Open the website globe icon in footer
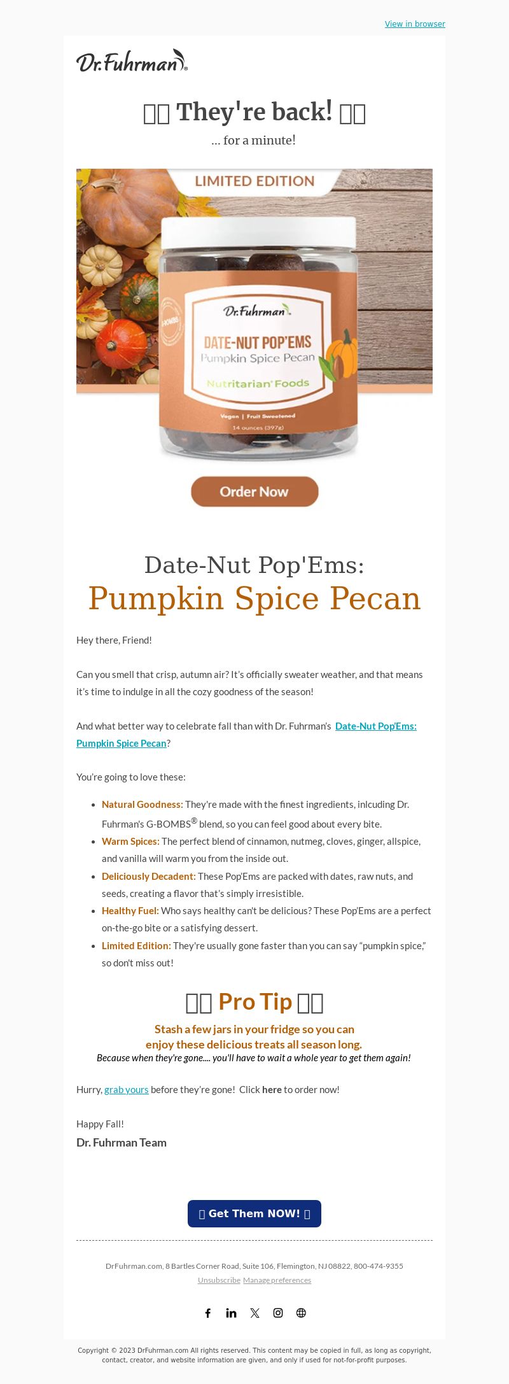The height and width of the screenshot is (1384, 509). (x=301, y=1313)
